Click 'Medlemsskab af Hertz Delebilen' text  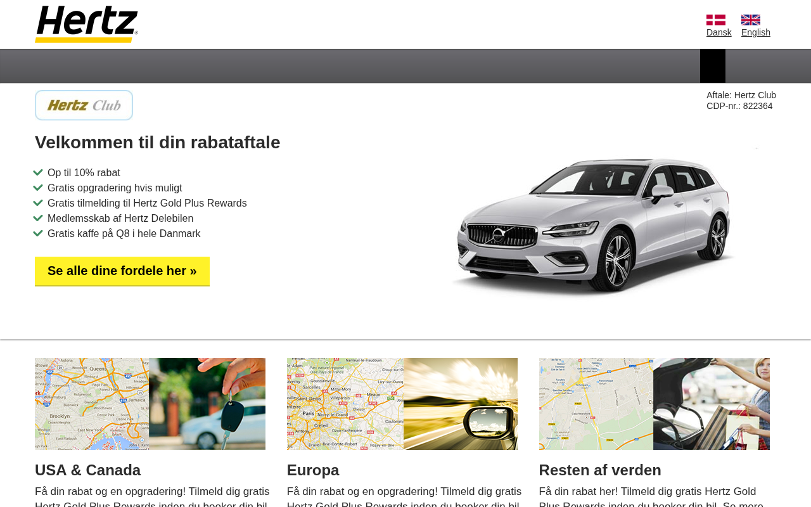pos(120,219)
